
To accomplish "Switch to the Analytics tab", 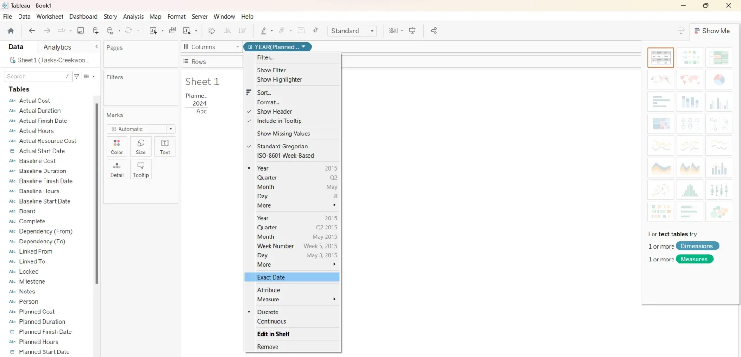I will tap(57, 47).
